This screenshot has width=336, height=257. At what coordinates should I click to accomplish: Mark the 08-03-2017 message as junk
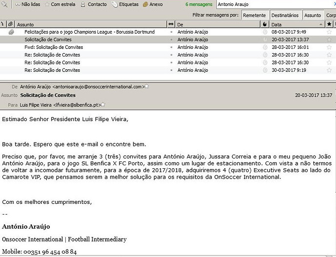[265, 32]
